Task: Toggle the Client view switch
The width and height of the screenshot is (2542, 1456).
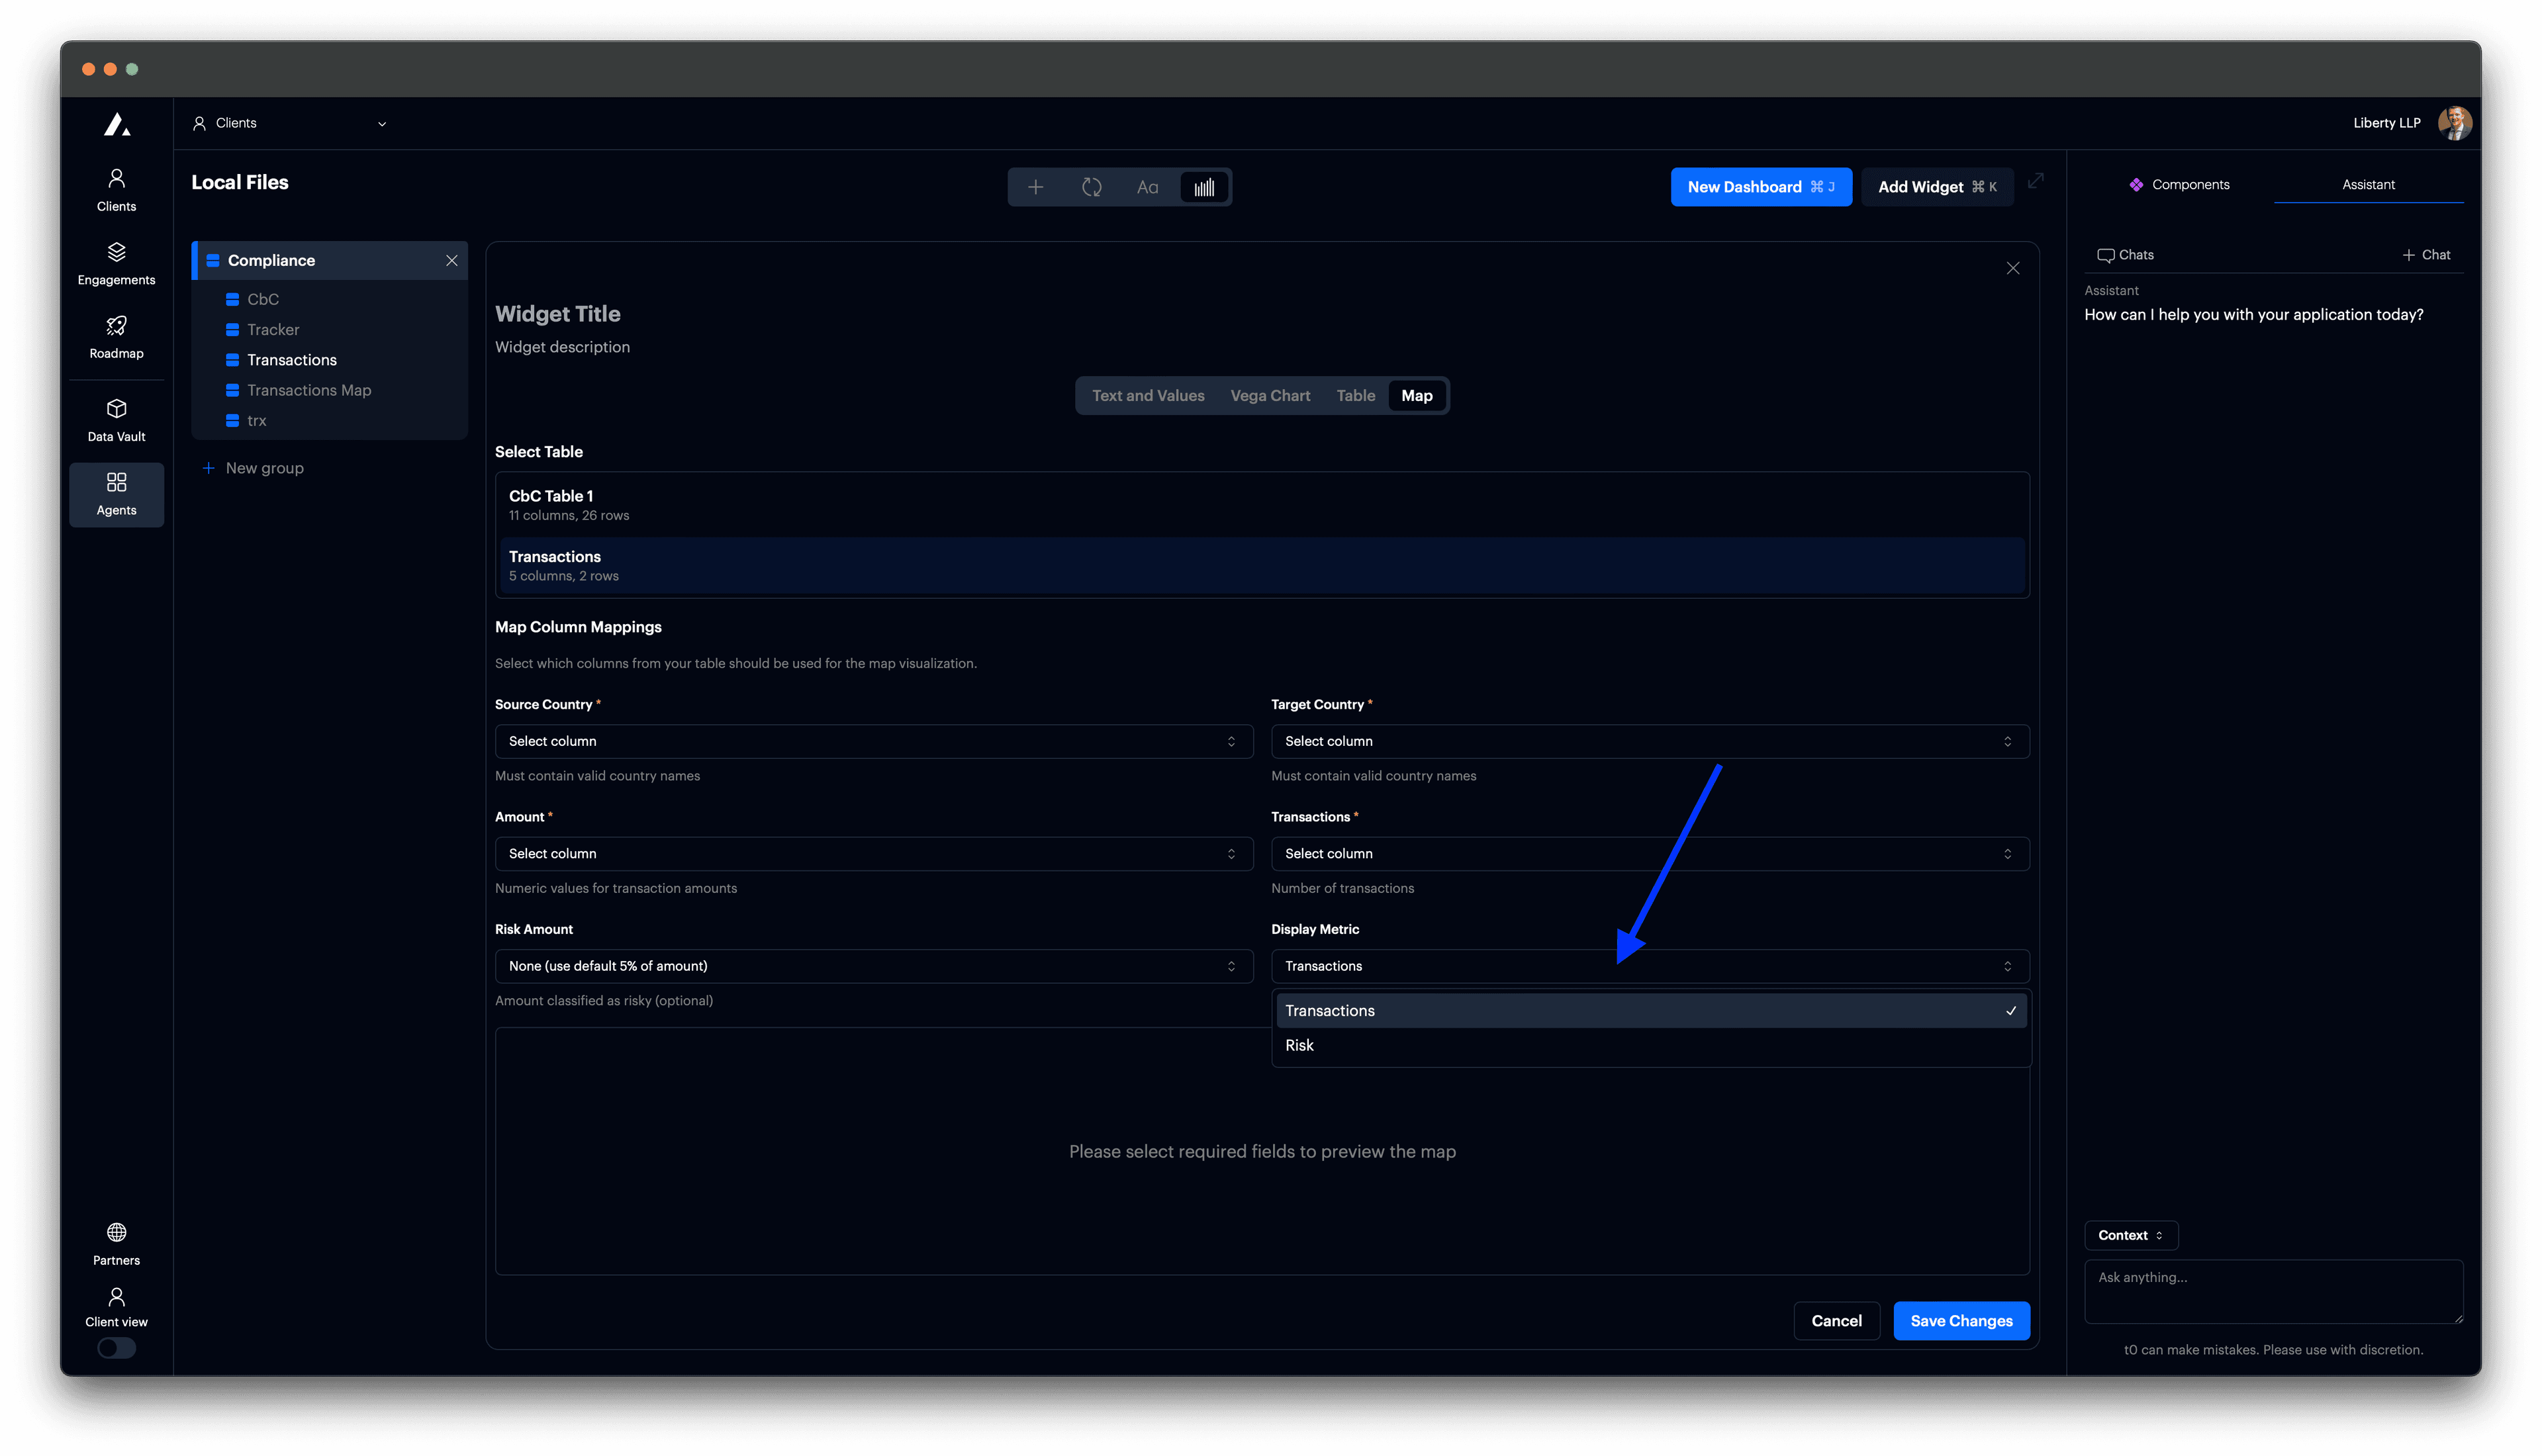Action: coord(116,1348)
